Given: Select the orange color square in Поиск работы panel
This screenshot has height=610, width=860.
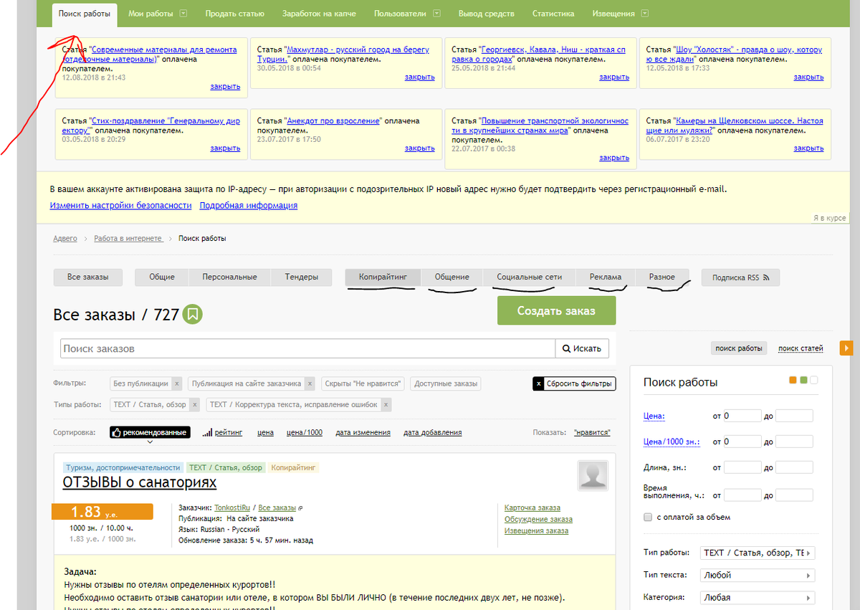Looking at the screenshot, I should [793, 380].
